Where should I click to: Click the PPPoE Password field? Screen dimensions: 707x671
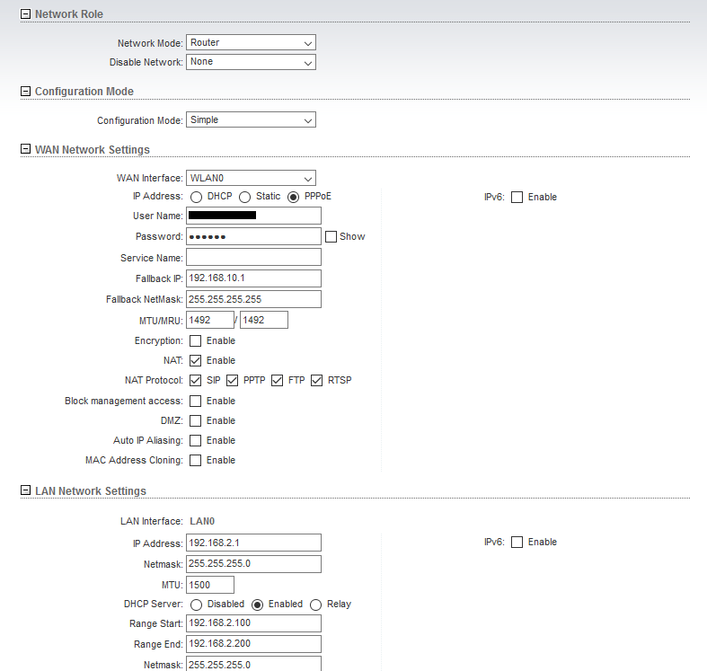coord(253,236)
